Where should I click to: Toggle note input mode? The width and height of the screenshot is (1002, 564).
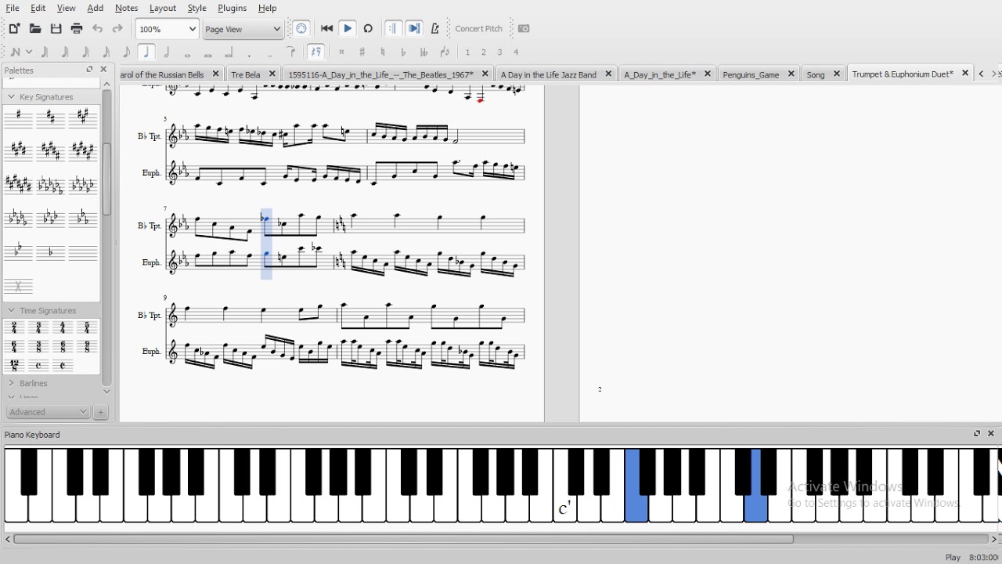click(x=15, y=52)
